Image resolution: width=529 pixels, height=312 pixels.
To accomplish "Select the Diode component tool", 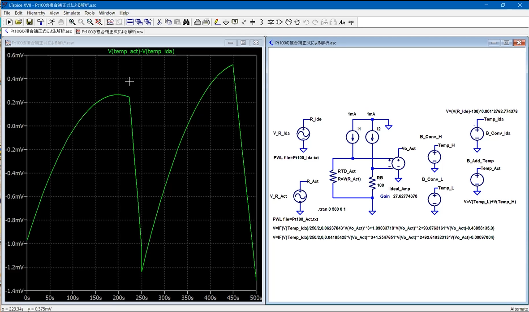I will 271,22.
